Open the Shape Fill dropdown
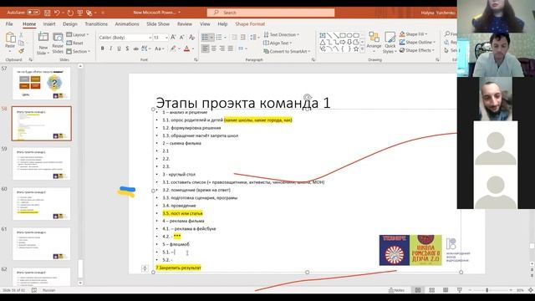Image resolution: width=535 pixels, height=301 pixels. (413, 34)
